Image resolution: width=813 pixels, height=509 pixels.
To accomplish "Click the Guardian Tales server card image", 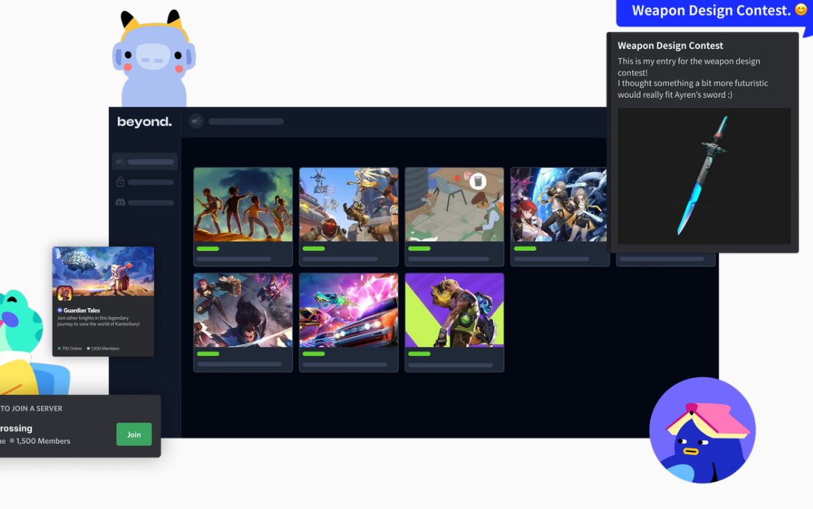I will pyautogui.click(x=103, y=271).
